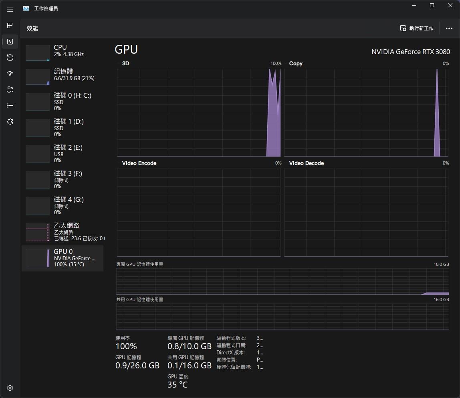Click the 3D engine graph
This screenshot has height=398, width=460.
click(198, 113)
